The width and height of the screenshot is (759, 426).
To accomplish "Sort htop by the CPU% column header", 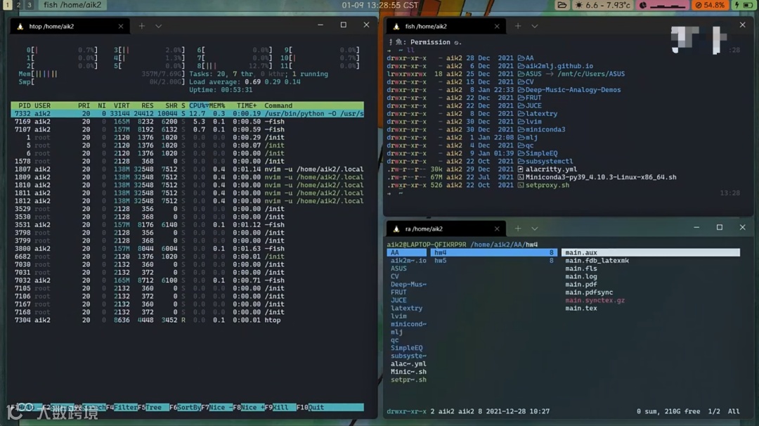I will [199, 105].
